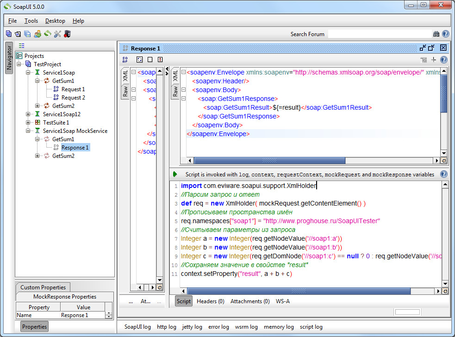This screenshot has height=337, width=455.
Task: Open the File menu
Action: [x=12, y=21]
